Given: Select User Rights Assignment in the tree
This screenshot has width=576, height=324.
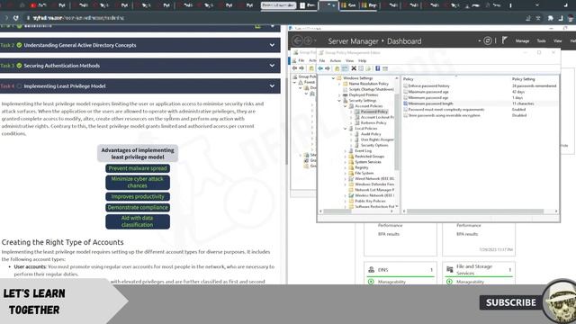Looking at the screenshot, I should (x=377, y=139).
